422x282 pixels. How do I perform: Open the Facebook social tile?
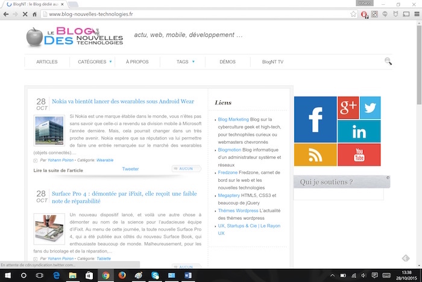(315, 119)
